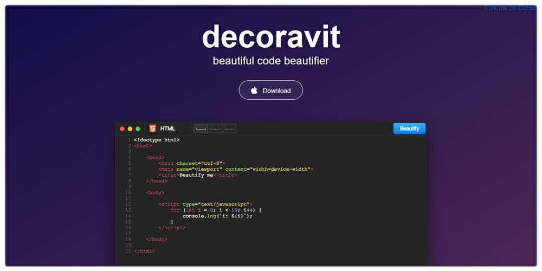Click the closing </script> tag line
542x271 pixels.
[x=172, y=228]
